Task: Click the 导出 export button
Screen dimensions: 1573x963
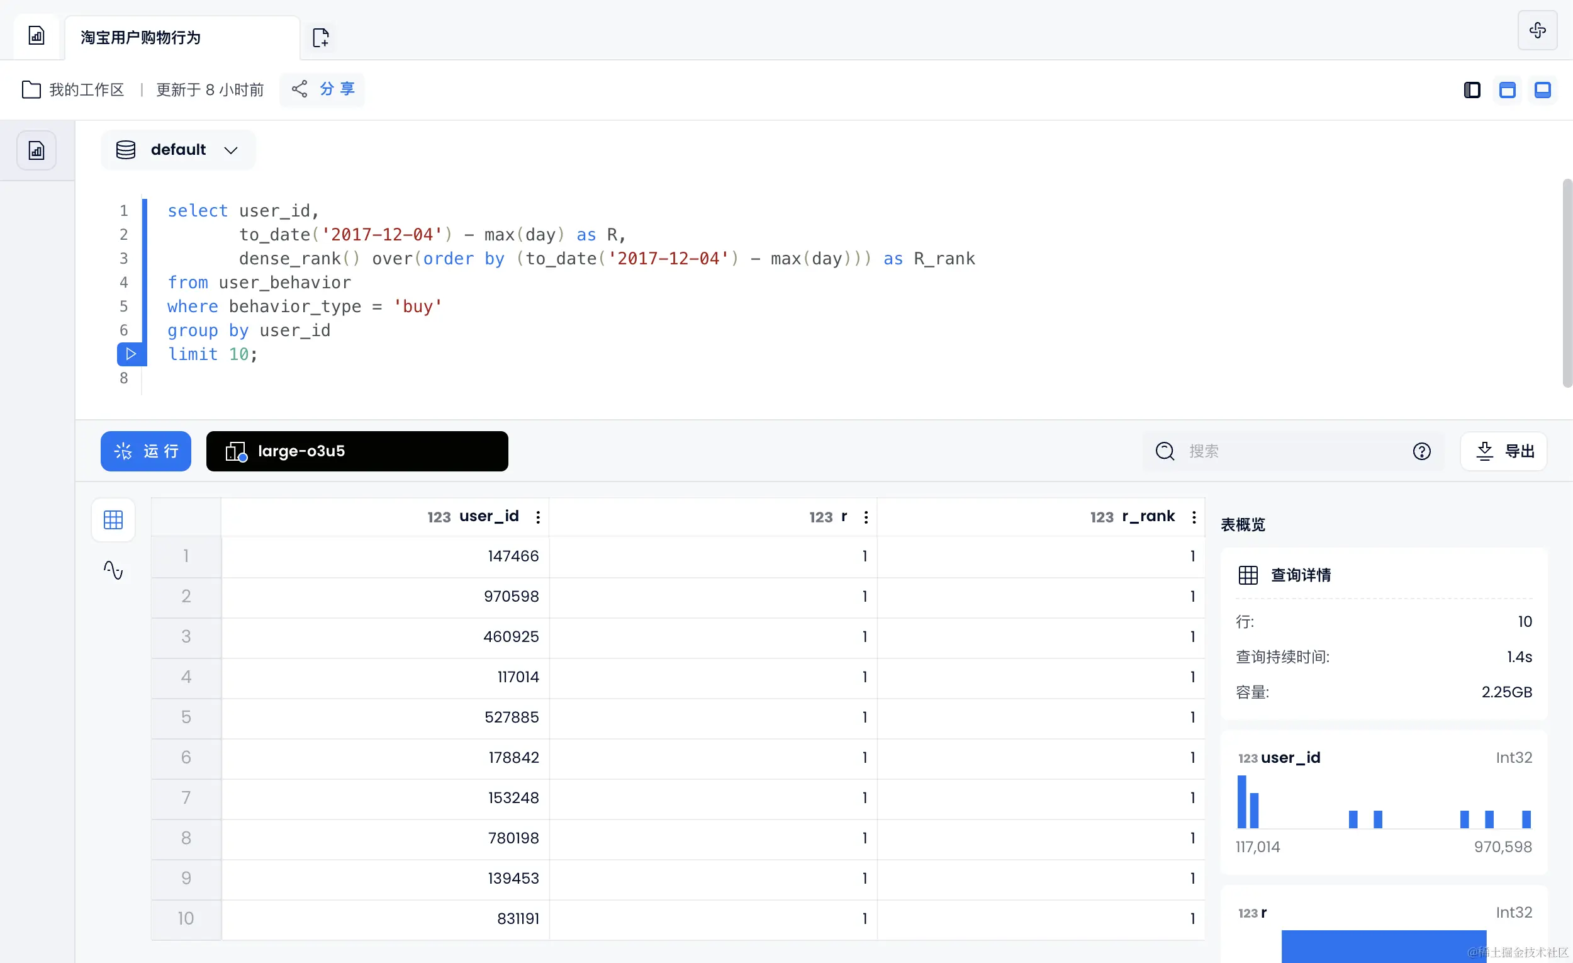Action: point(1503,451)
